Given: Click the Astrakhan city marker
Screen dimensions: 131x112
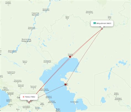Looking at the screenshot, I should 47,64.
